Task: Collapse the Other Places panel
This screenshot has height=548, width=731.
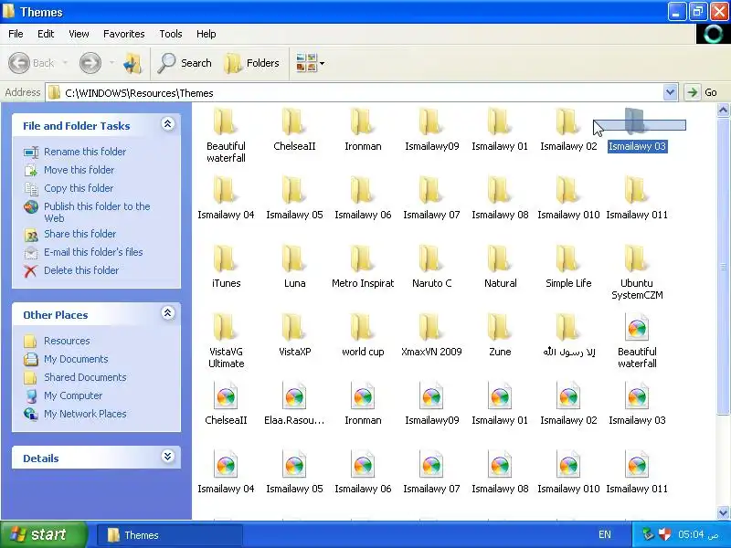Action: [x=168, y=313]
